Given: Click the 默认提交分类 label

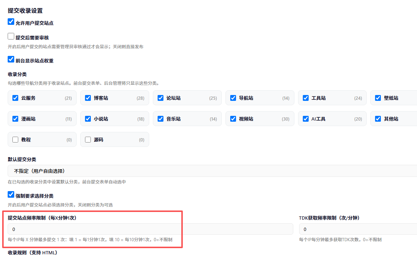Looking at the screenshot, I should (x=22, y=159).
